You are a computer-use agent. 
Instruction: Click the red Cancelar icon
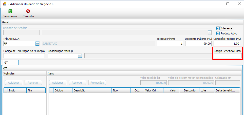pyautogui.click(x=28, y=11)
